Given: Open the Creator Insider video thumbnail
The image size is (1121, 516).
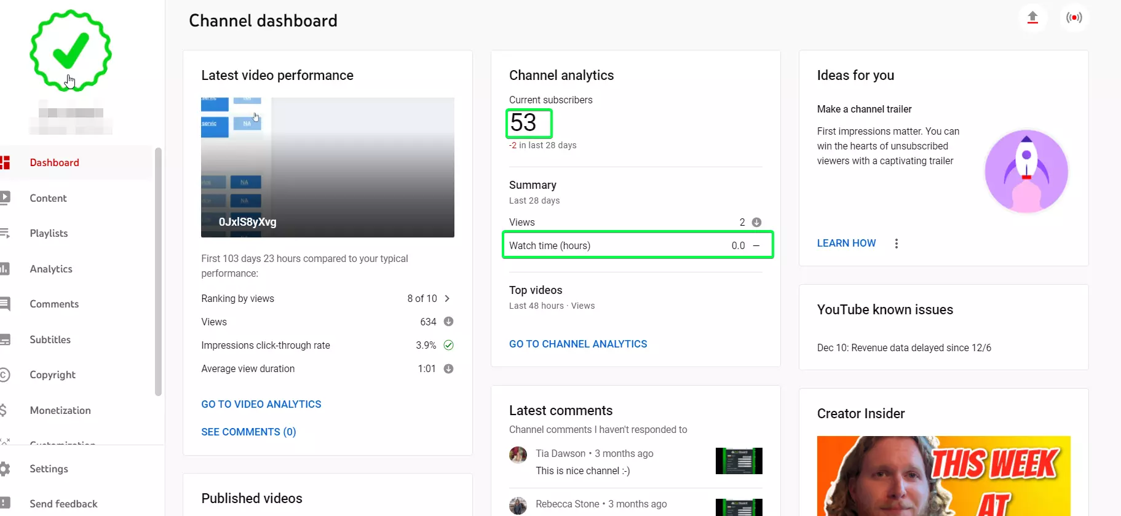Looking at the screenshot, I should pyautogui.click(x=943, y=475).
